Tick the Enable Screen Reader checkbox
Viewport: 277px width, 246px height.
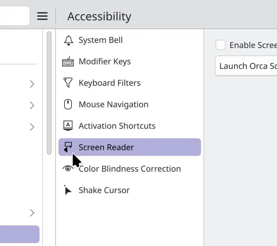[220, 45]
